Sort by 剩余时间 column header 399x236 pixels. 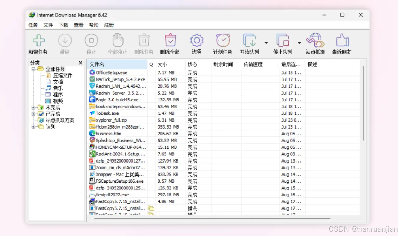[226, 65]
